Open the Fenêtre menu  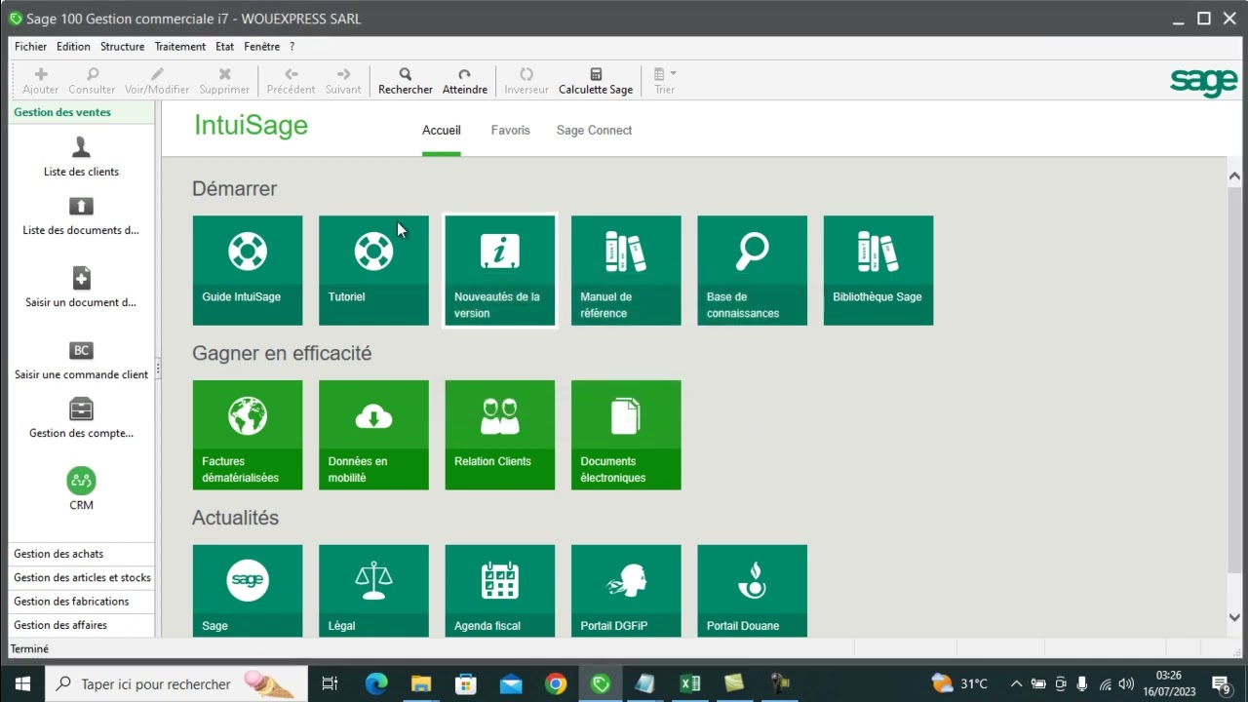[x=261, y=46]
